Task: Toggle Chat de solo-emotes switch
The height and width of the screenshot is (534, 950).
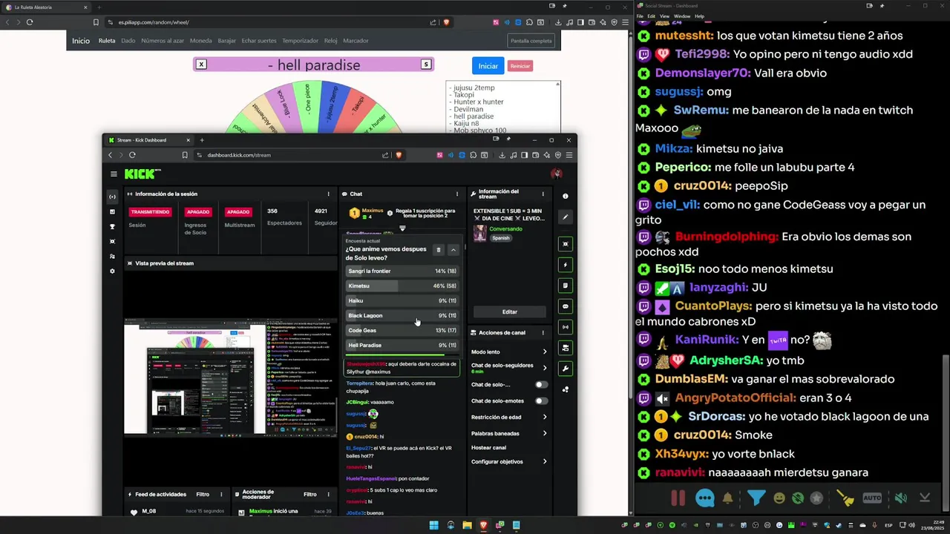Action: [x=542, y=400]
